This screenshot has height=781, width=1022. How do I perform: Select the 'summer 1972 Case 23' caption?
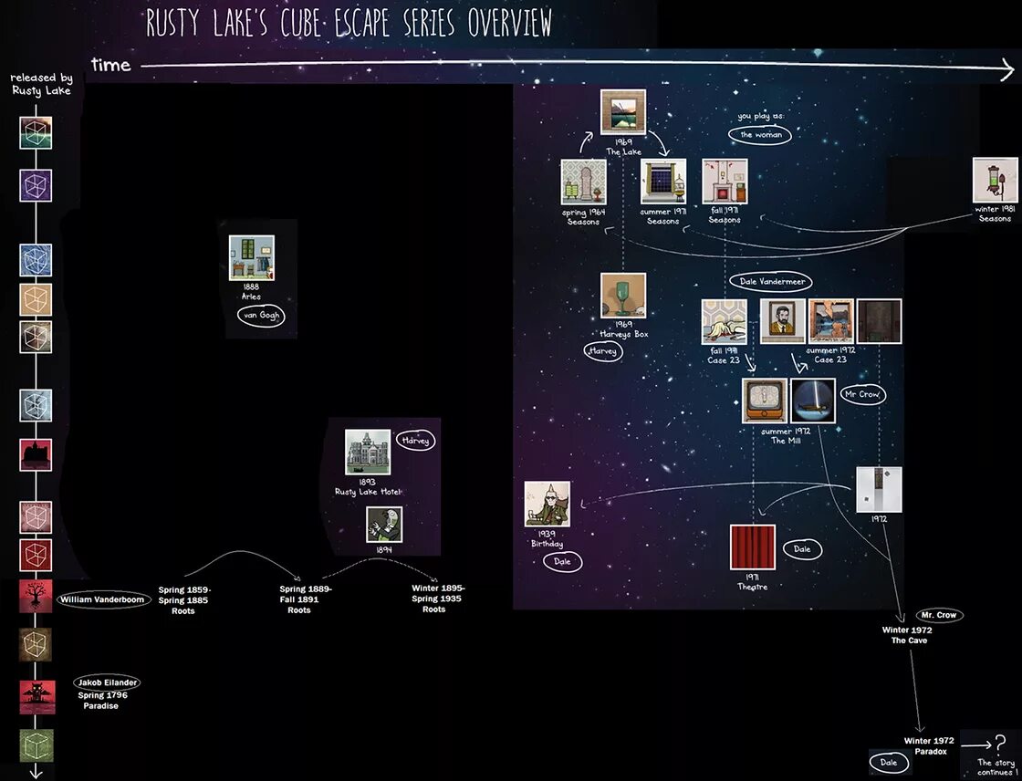click(830, 355)
